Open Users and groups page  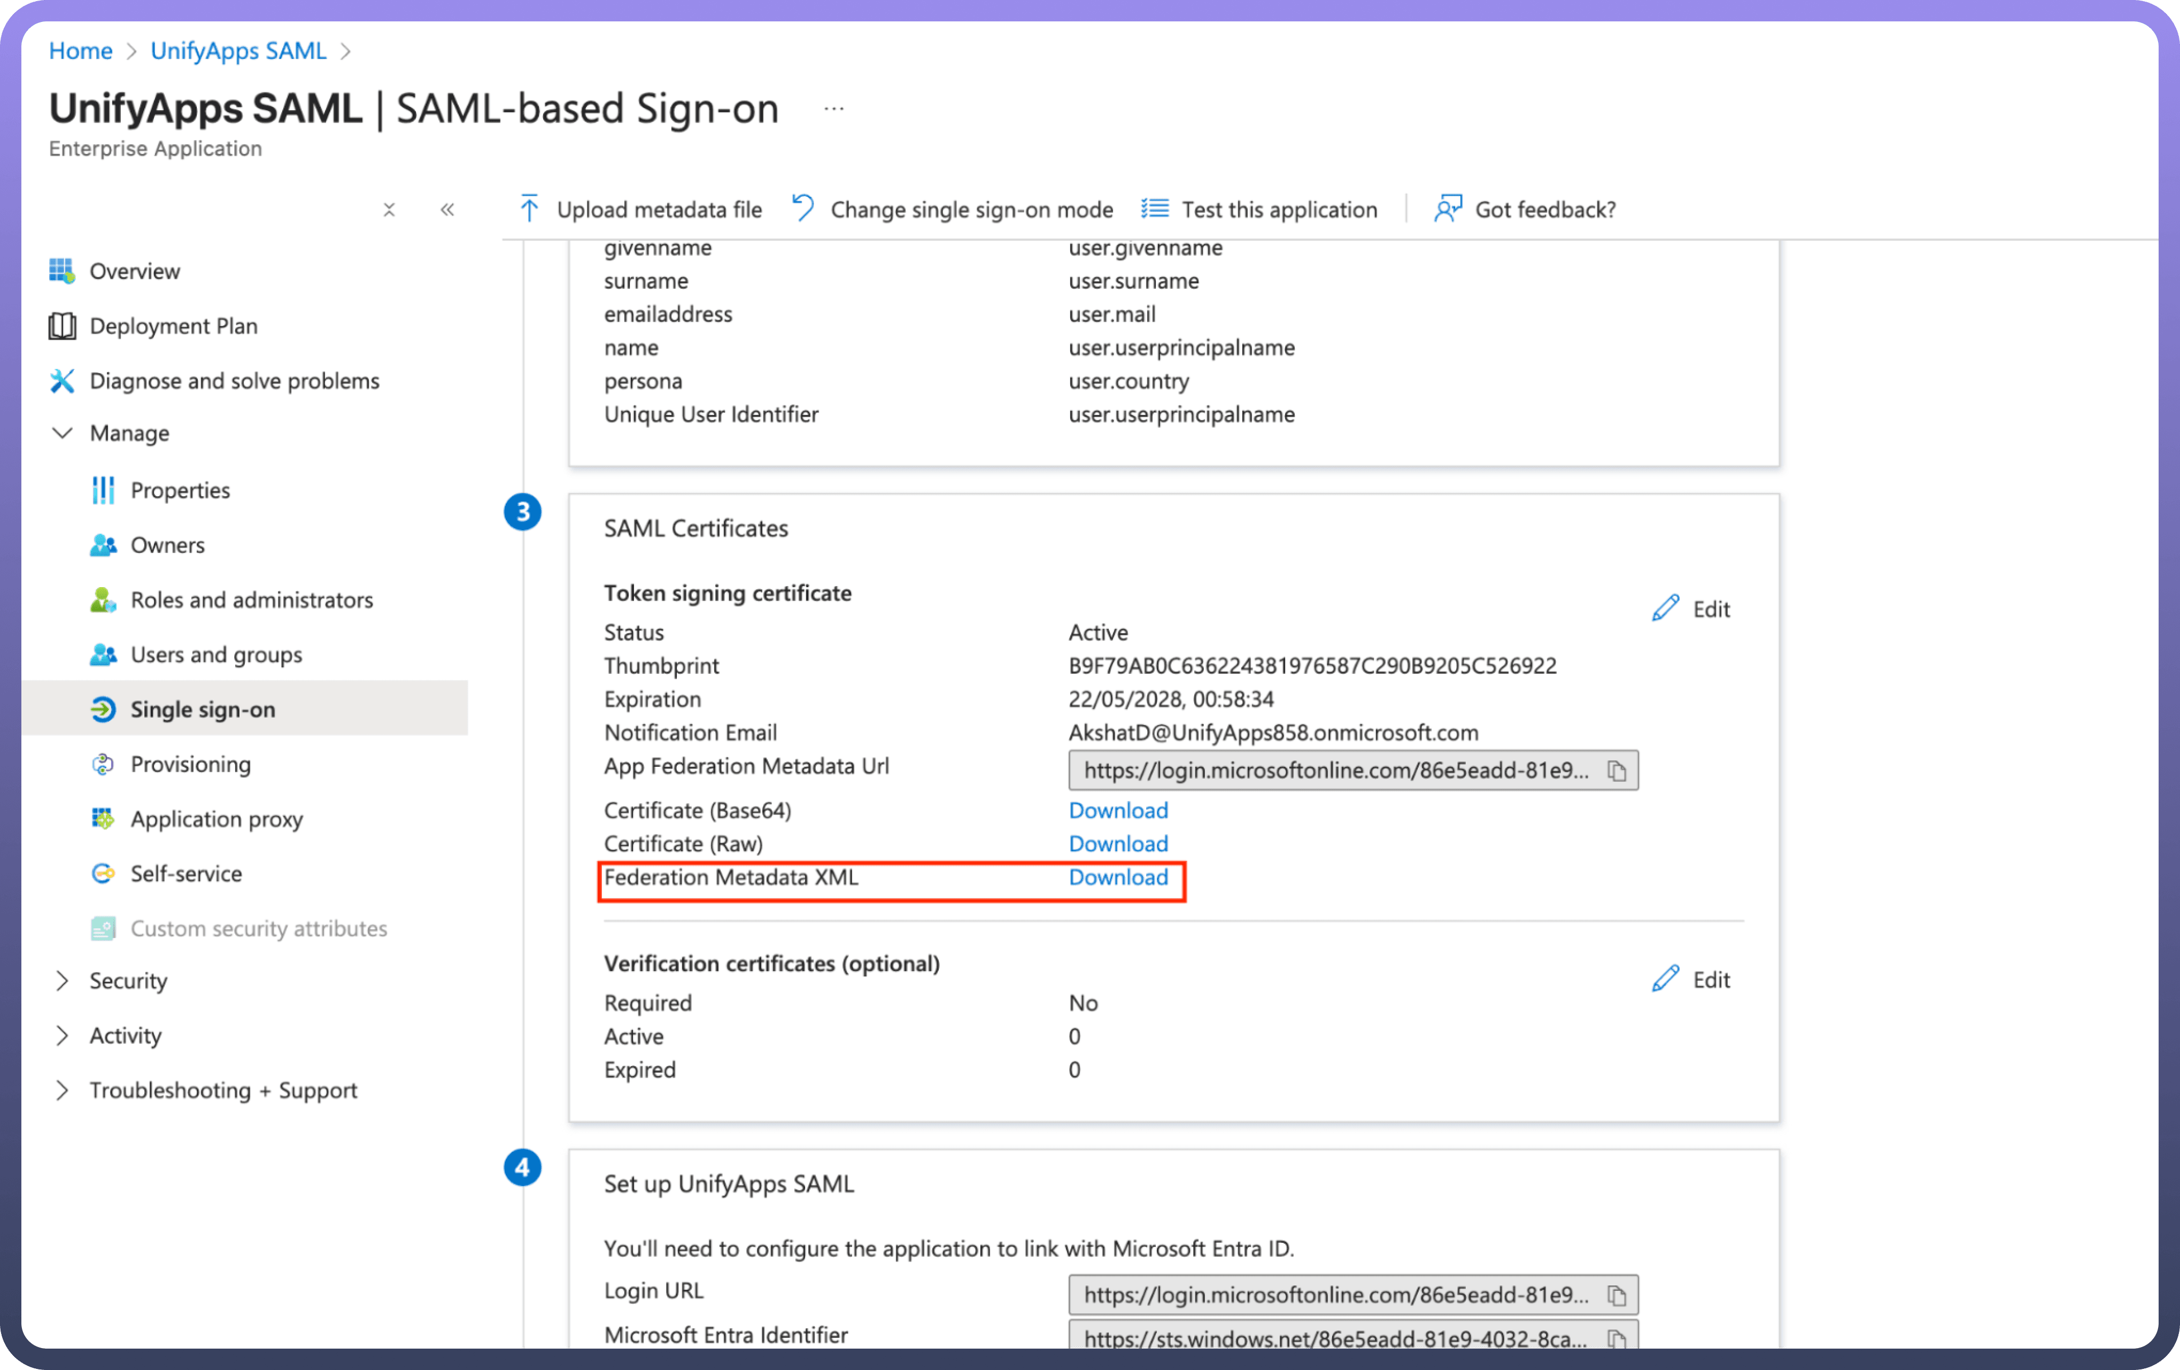tap(215, 655)
